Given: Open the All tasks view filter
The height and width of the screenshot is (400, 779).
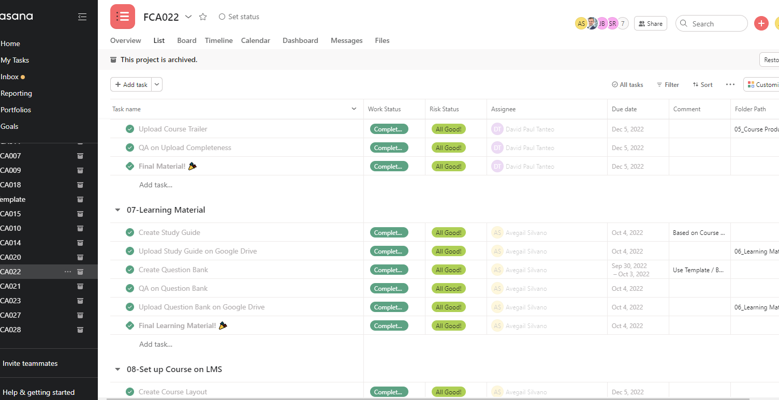Looking at the screenshot, I should 627,85.
